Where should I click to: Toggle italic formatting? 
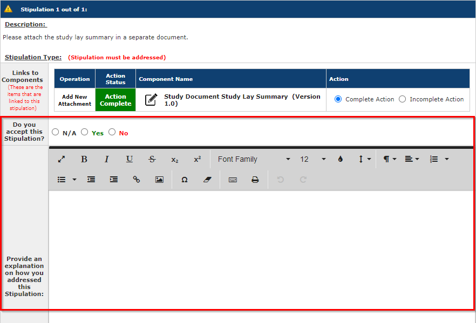pos(106,159)
